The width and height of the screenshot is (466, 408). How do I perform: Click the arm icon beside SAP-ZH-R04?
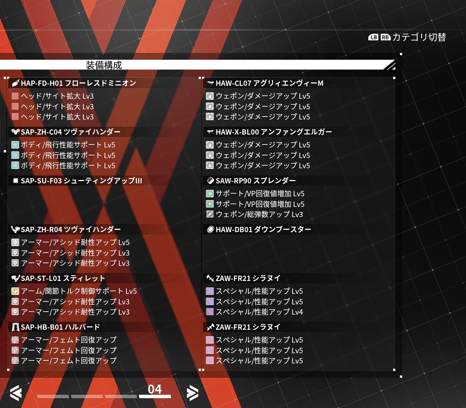(15, 230)
